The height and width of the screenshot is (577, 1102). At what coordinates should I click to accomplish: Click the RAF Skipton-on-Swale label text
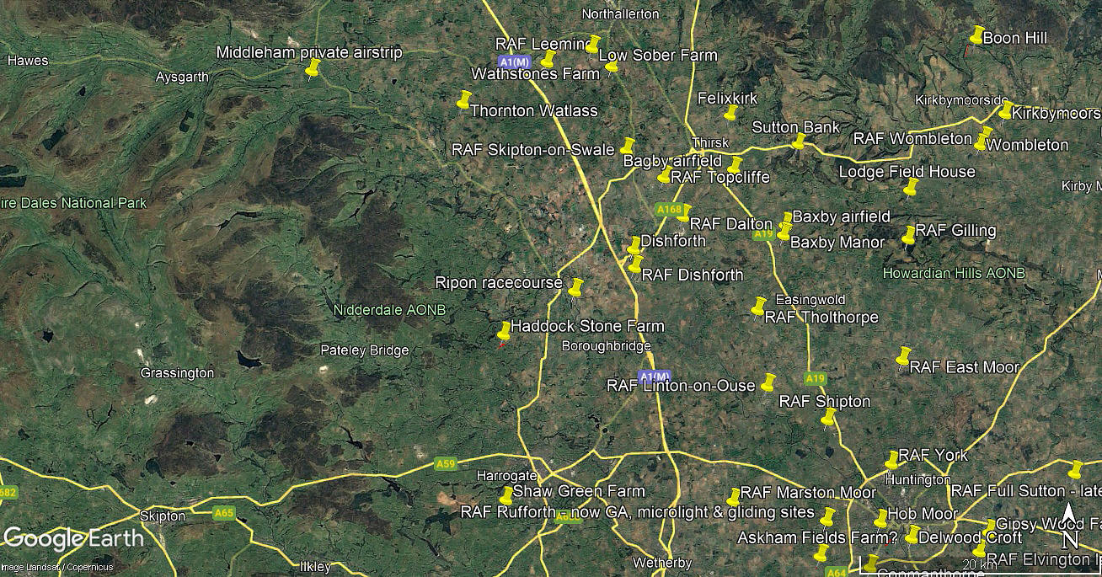(533, 150)
